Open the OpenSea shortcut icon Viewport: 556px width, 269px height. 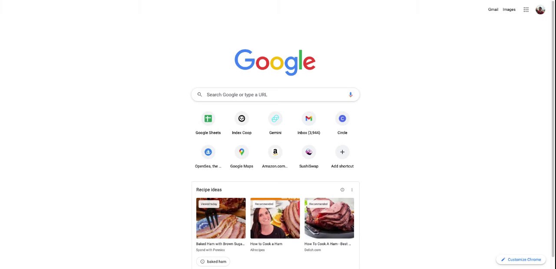coord(208,152)
